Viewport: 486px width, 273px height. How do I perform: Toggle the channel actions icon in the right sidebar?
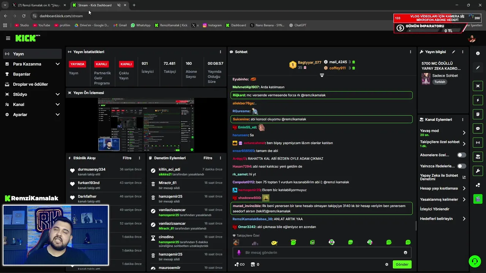coord(478,157)
